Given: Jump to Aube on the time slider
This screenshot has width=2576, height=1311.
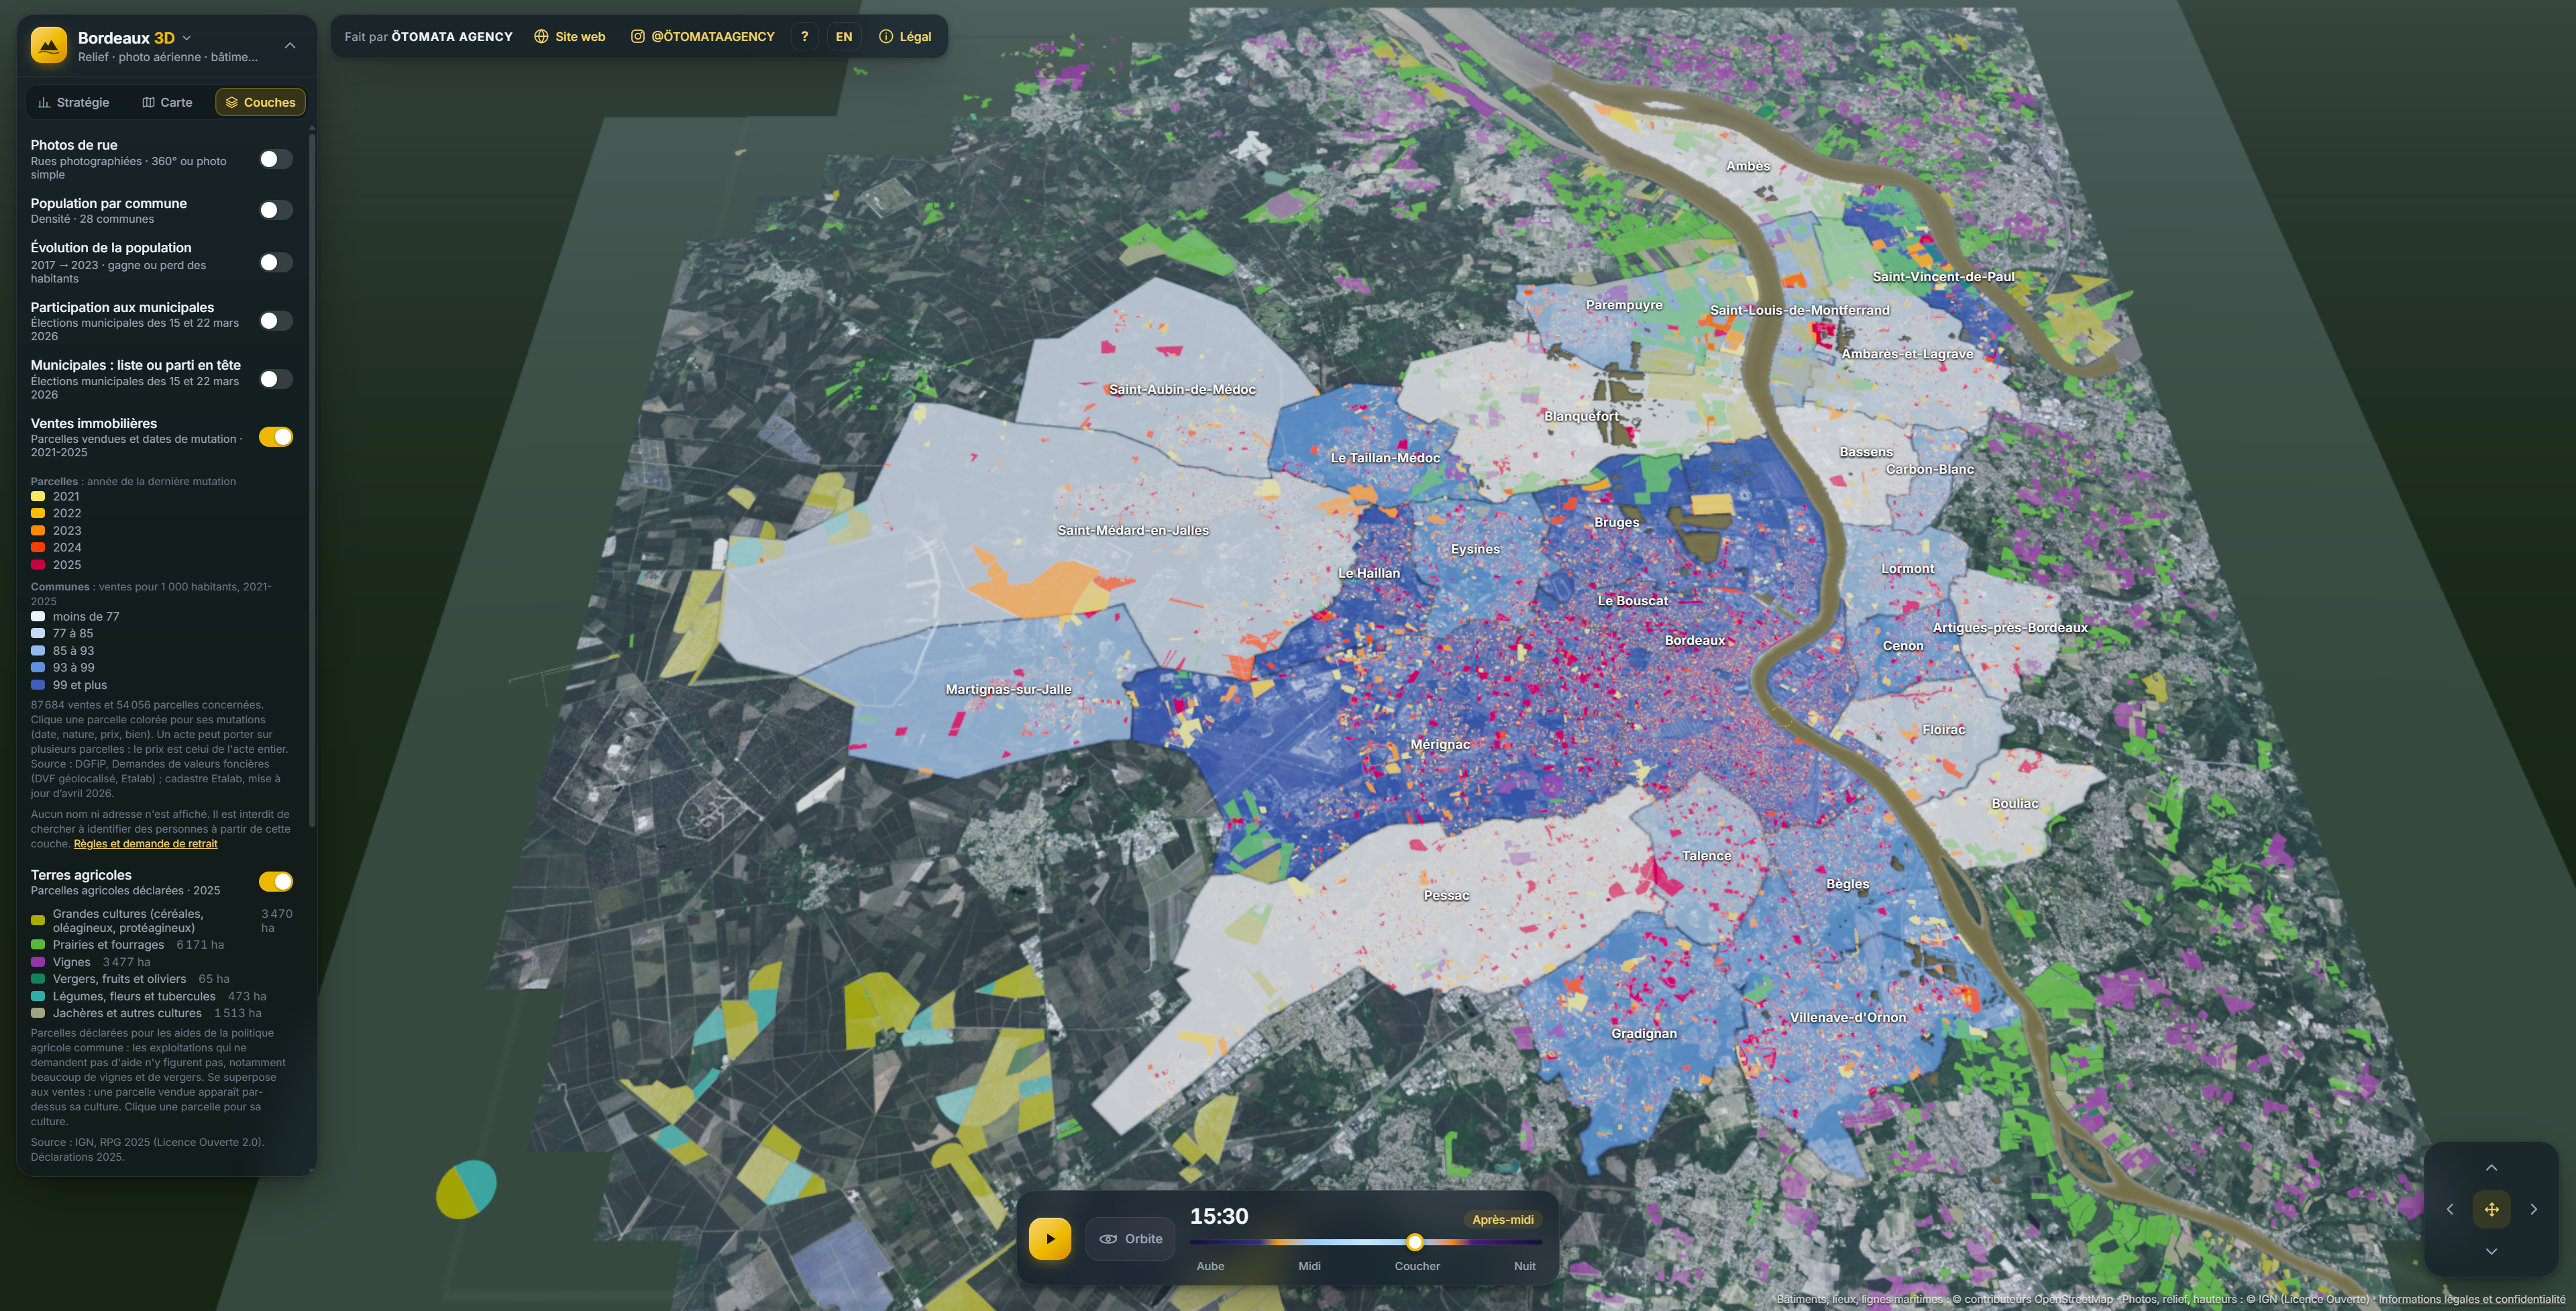Looking at the screenshot, I should 1210,1266.
